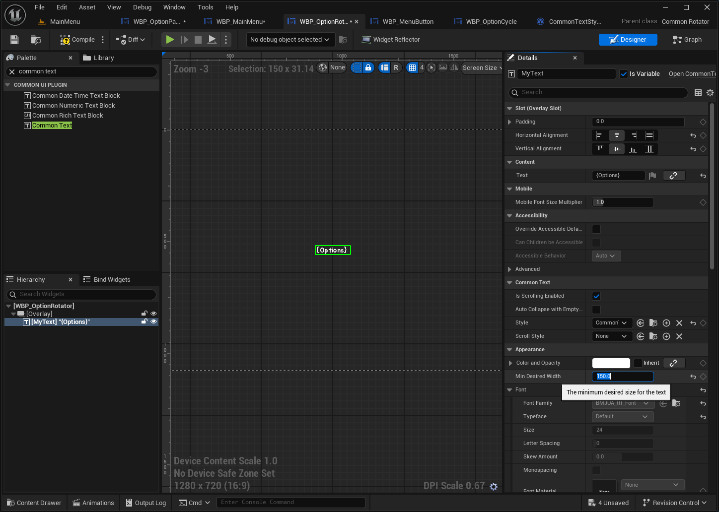Open the Debug menu
Viewport: 719px width, 512px height.
tap(142, 7)
